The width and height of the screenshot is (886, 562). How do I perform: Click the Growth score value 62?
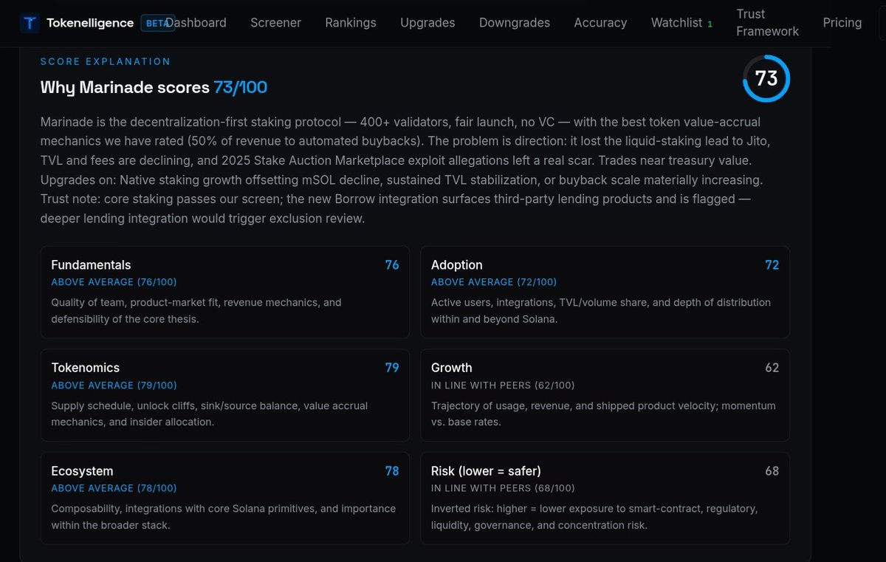point(772,368)
